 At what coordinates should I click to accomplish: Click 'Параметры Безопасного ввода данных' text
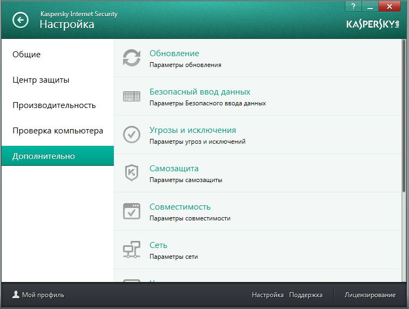(x=208, y=103)
